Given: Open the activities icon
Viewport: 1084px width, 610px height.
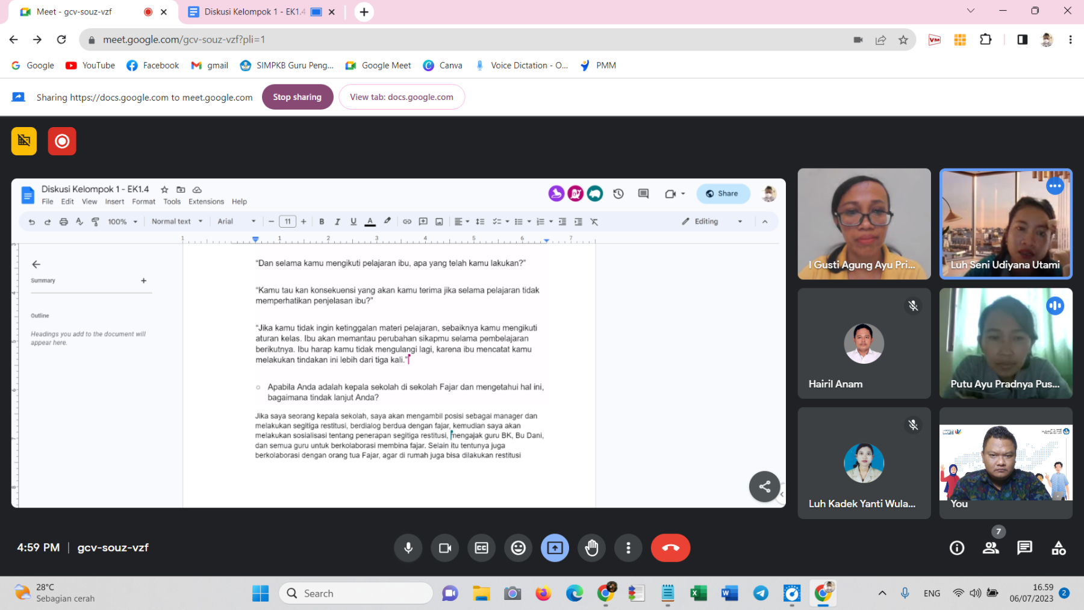Looking at the screenshot, I should [x=1058, y=548].
